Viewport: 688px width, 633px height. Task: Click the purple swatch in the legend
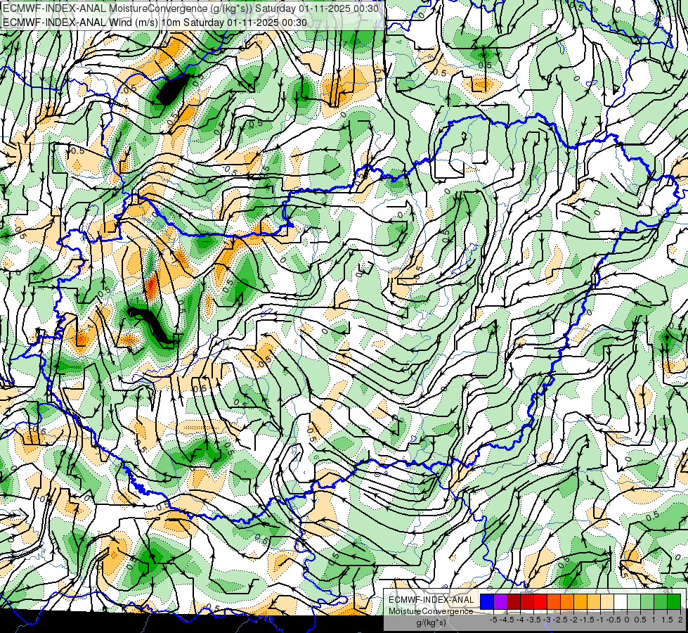click(500, 601)
